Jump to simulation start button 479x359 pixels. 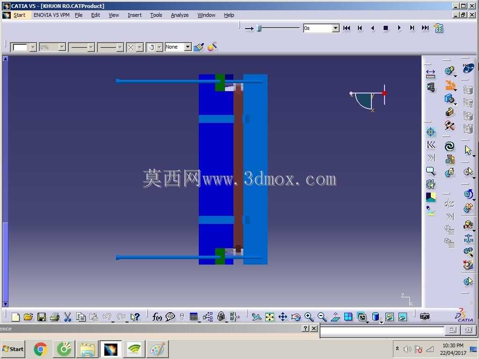(x=347, y=28)
